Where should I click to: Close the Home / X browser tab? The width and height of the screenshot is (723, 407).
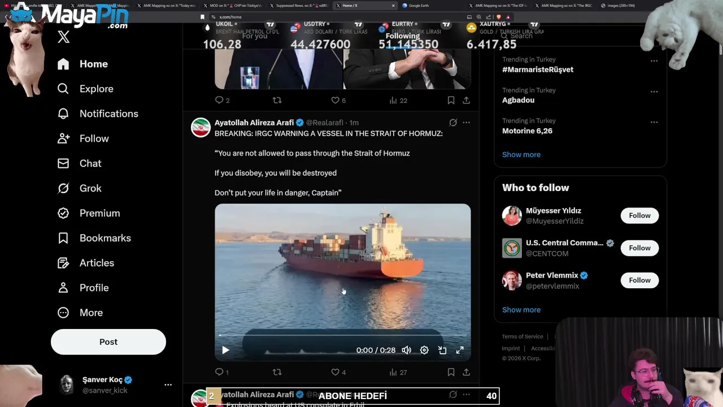[x=393, y=6]
